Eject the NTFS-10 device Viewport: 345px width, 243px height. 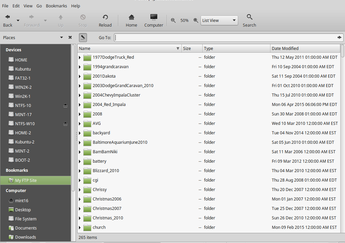point(65,106)
